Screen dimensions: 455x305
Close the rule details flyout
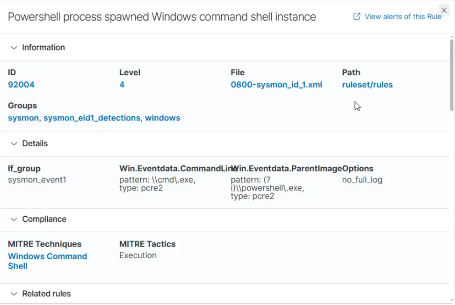coord(444,11)
